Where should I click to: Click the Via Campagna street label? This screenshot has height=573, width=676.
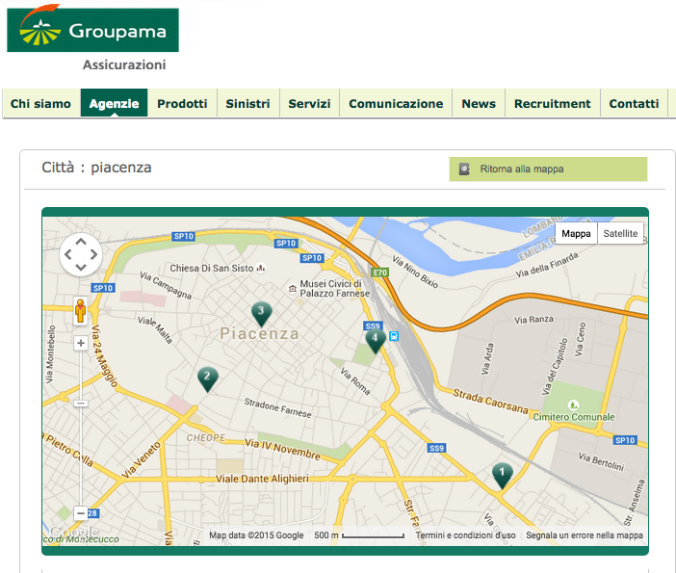[x=166, y=285]
